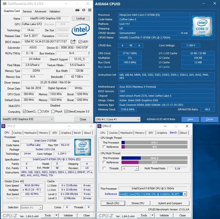Click the Core Speed value 4018.56 MHz
The height and width of the screenshot is (219, 220).
point(32,186)
